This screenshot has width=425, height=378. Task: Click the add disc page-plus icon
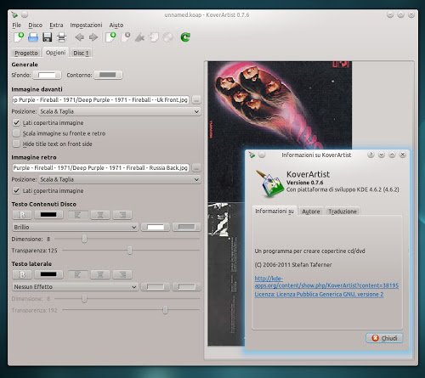[110, 37]
